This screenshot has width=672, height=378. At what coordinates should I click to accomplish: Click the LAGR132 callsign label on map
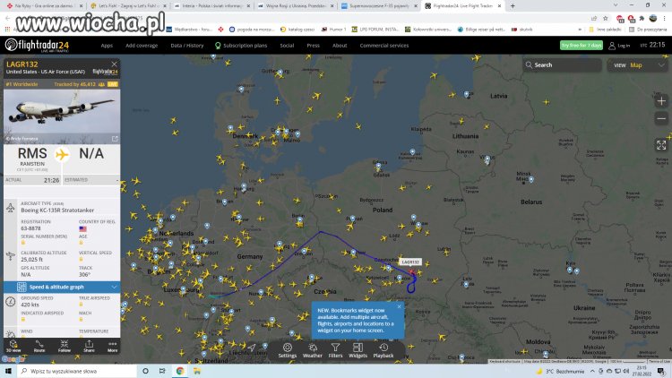pos(410,262)
